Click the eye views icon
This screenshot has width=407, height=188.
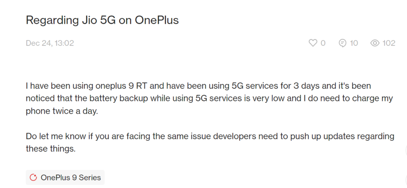coord(375,43)
